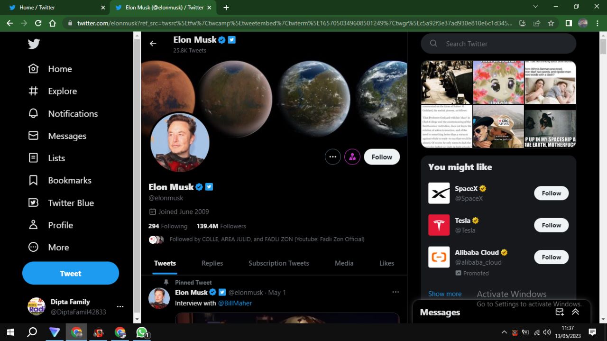Image resolution: width=607 pixels, height=341 pixels.
Task: Follow the Alibaba Cloud account
Action: (x=552, y=257)
